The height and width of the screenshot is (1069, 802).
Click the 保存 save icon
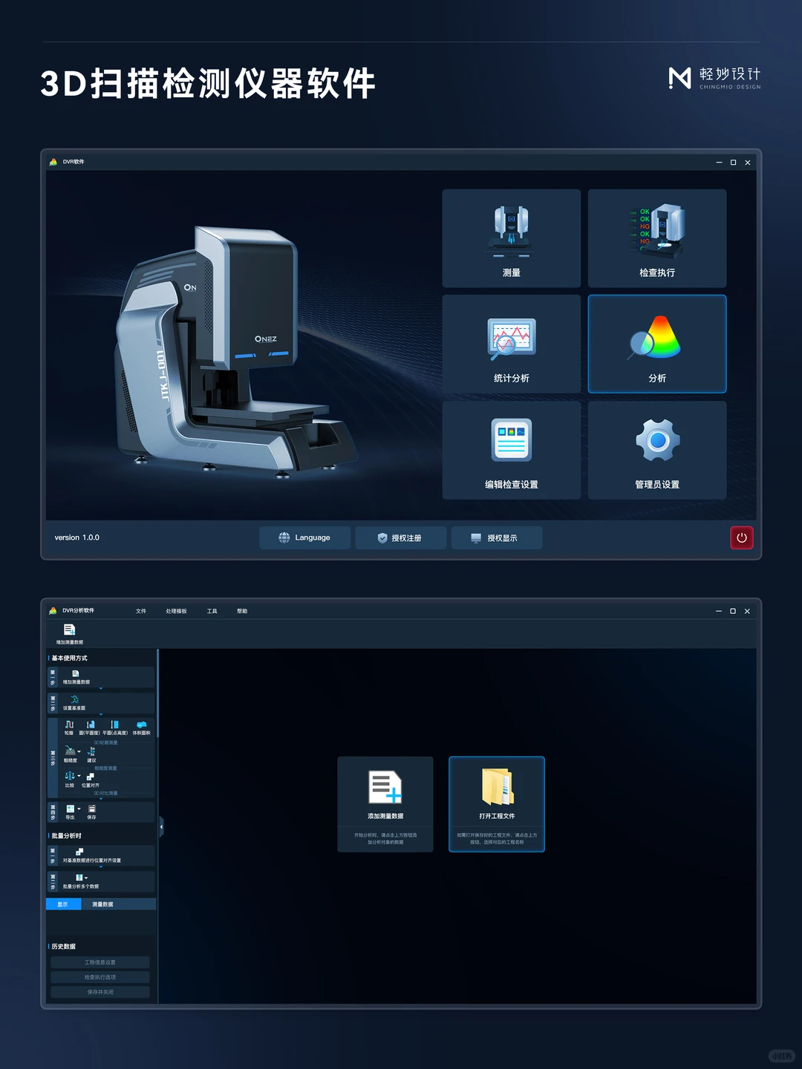click(92, 809)
